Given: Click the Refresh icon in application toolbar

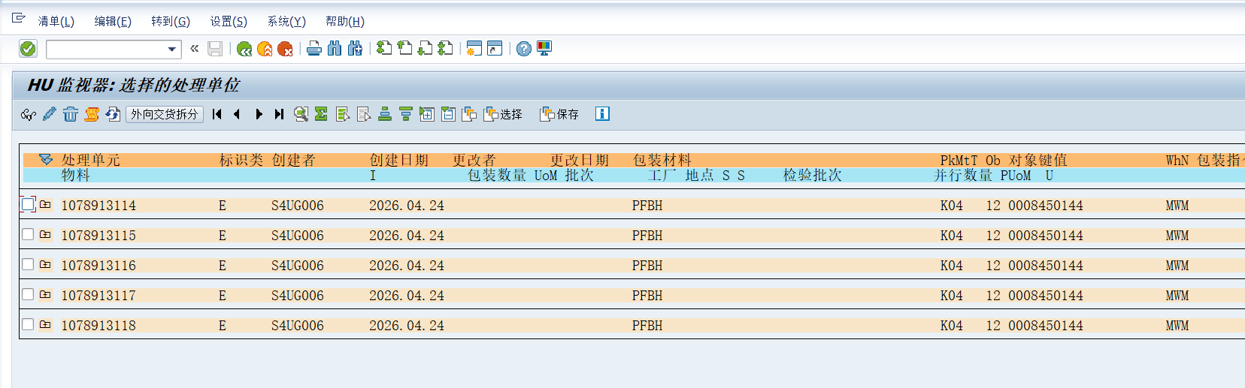Looking at the screenshot, I should (113, 114).
